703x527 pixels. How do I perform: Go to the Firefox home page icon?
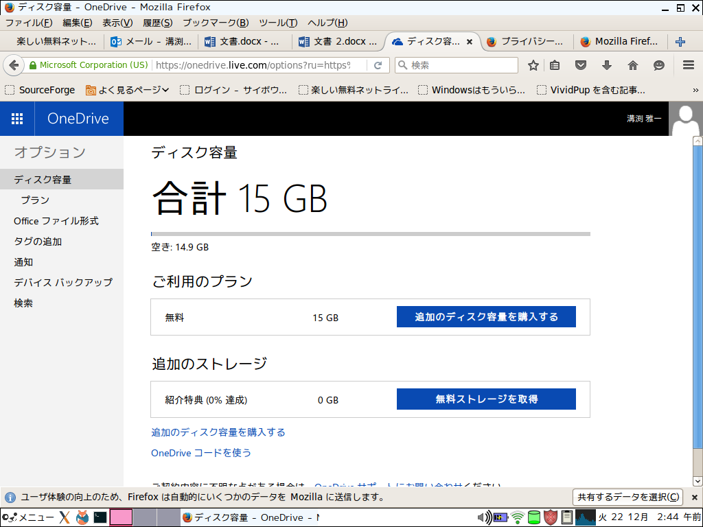pyautogui.click(x=632, y=65)
